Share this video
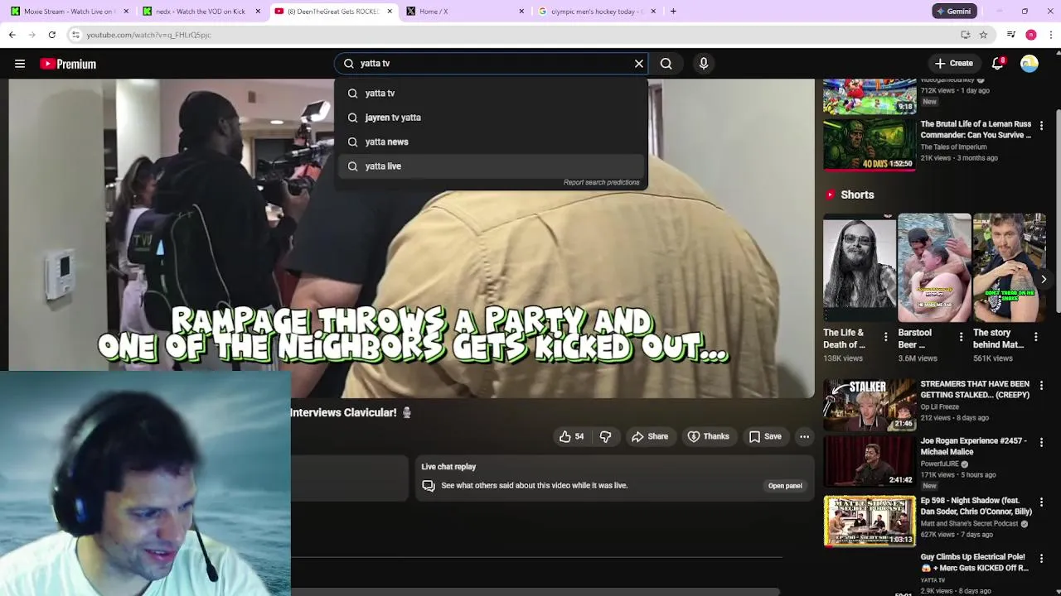The image size is (1061, 596). click(649, 436)
